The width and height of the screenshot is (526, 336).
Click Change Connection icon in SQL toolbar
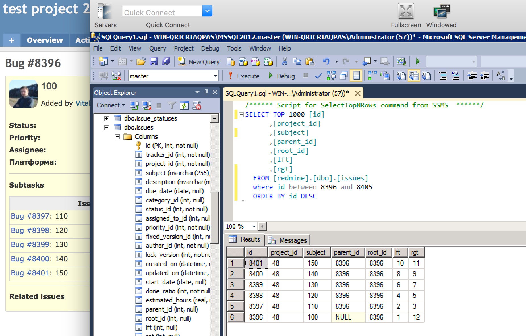116,76
